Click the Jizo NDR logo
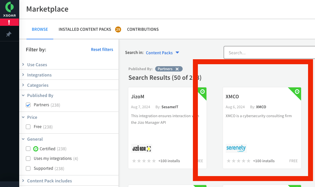Image resolution: width=315 pixels, height=187 pixels. 141,148
